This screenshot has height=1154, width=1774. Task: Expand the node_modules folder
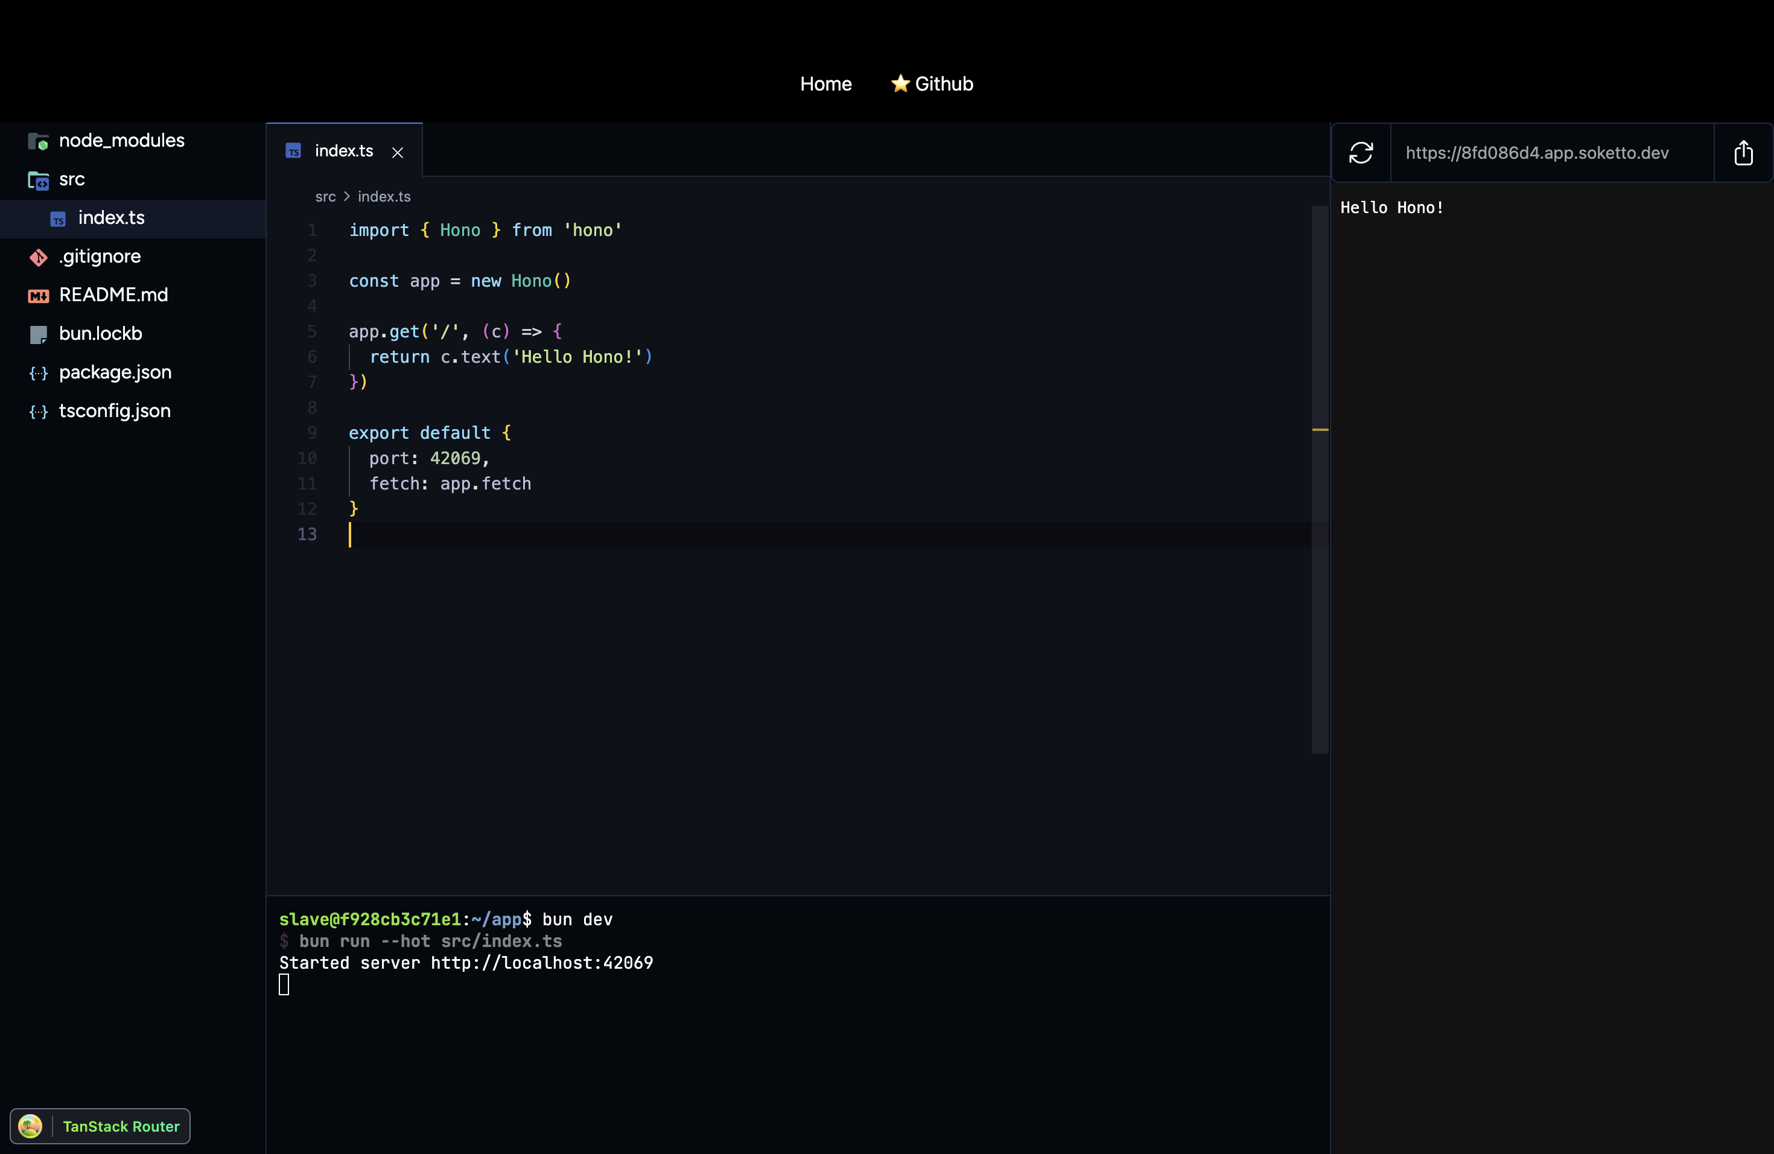point(133,141)
